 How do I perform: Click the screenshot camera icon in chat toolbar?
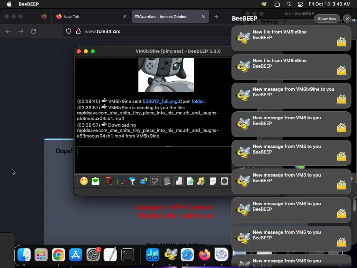coord(225,181)
